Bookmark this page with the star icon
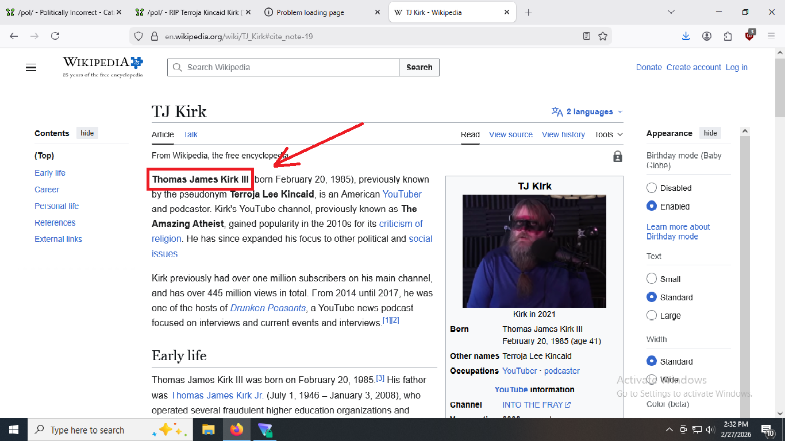This screenshot has height=441, width=785. pos(603,36)
